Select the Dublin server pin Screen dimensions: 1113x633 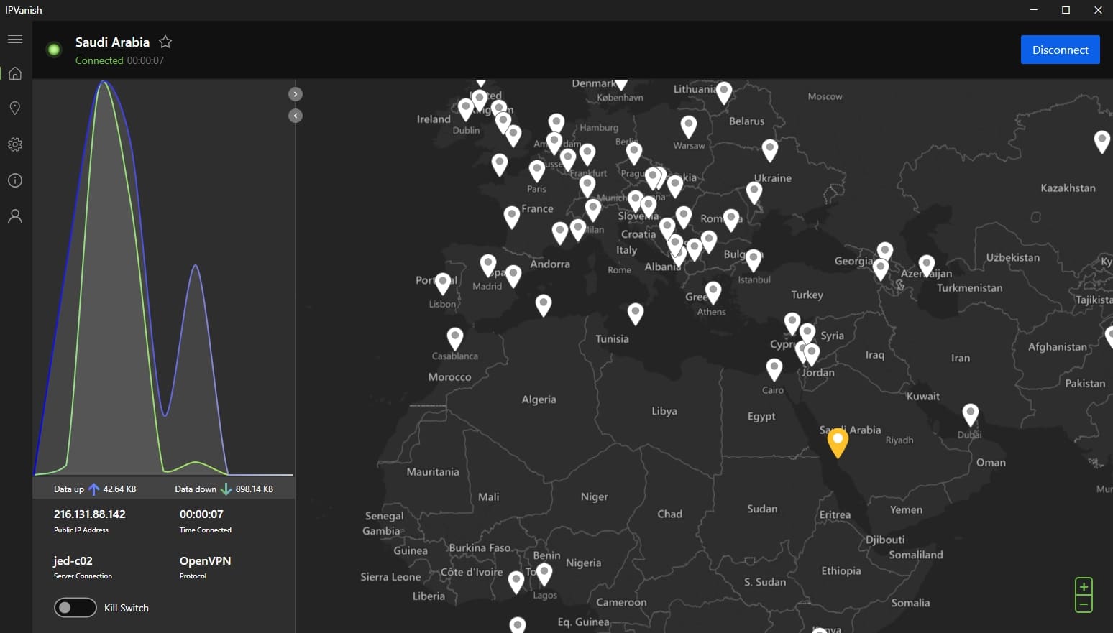pos(466,110)
